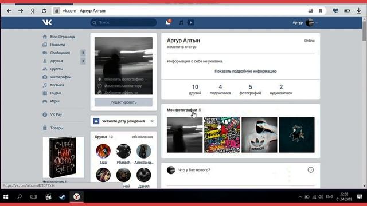
Task: Open the 10 друзей counter
Action: pyautogui.click(x=195, y=90)
